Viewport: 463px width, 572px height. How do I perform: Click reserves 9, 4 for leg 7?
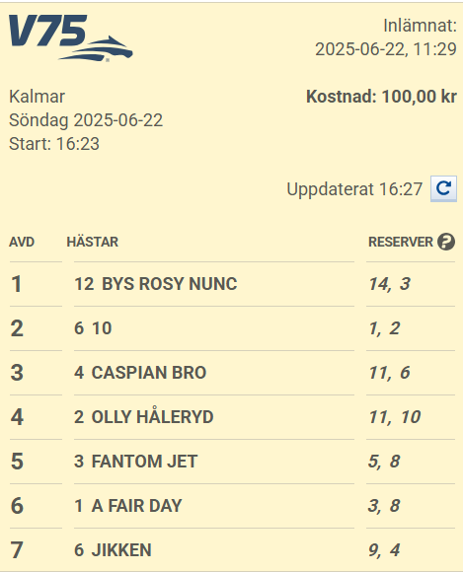coord(384,550)
